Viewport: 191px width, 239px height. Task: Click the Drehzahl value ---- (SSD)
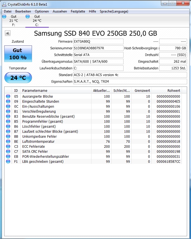coord(173,55)
